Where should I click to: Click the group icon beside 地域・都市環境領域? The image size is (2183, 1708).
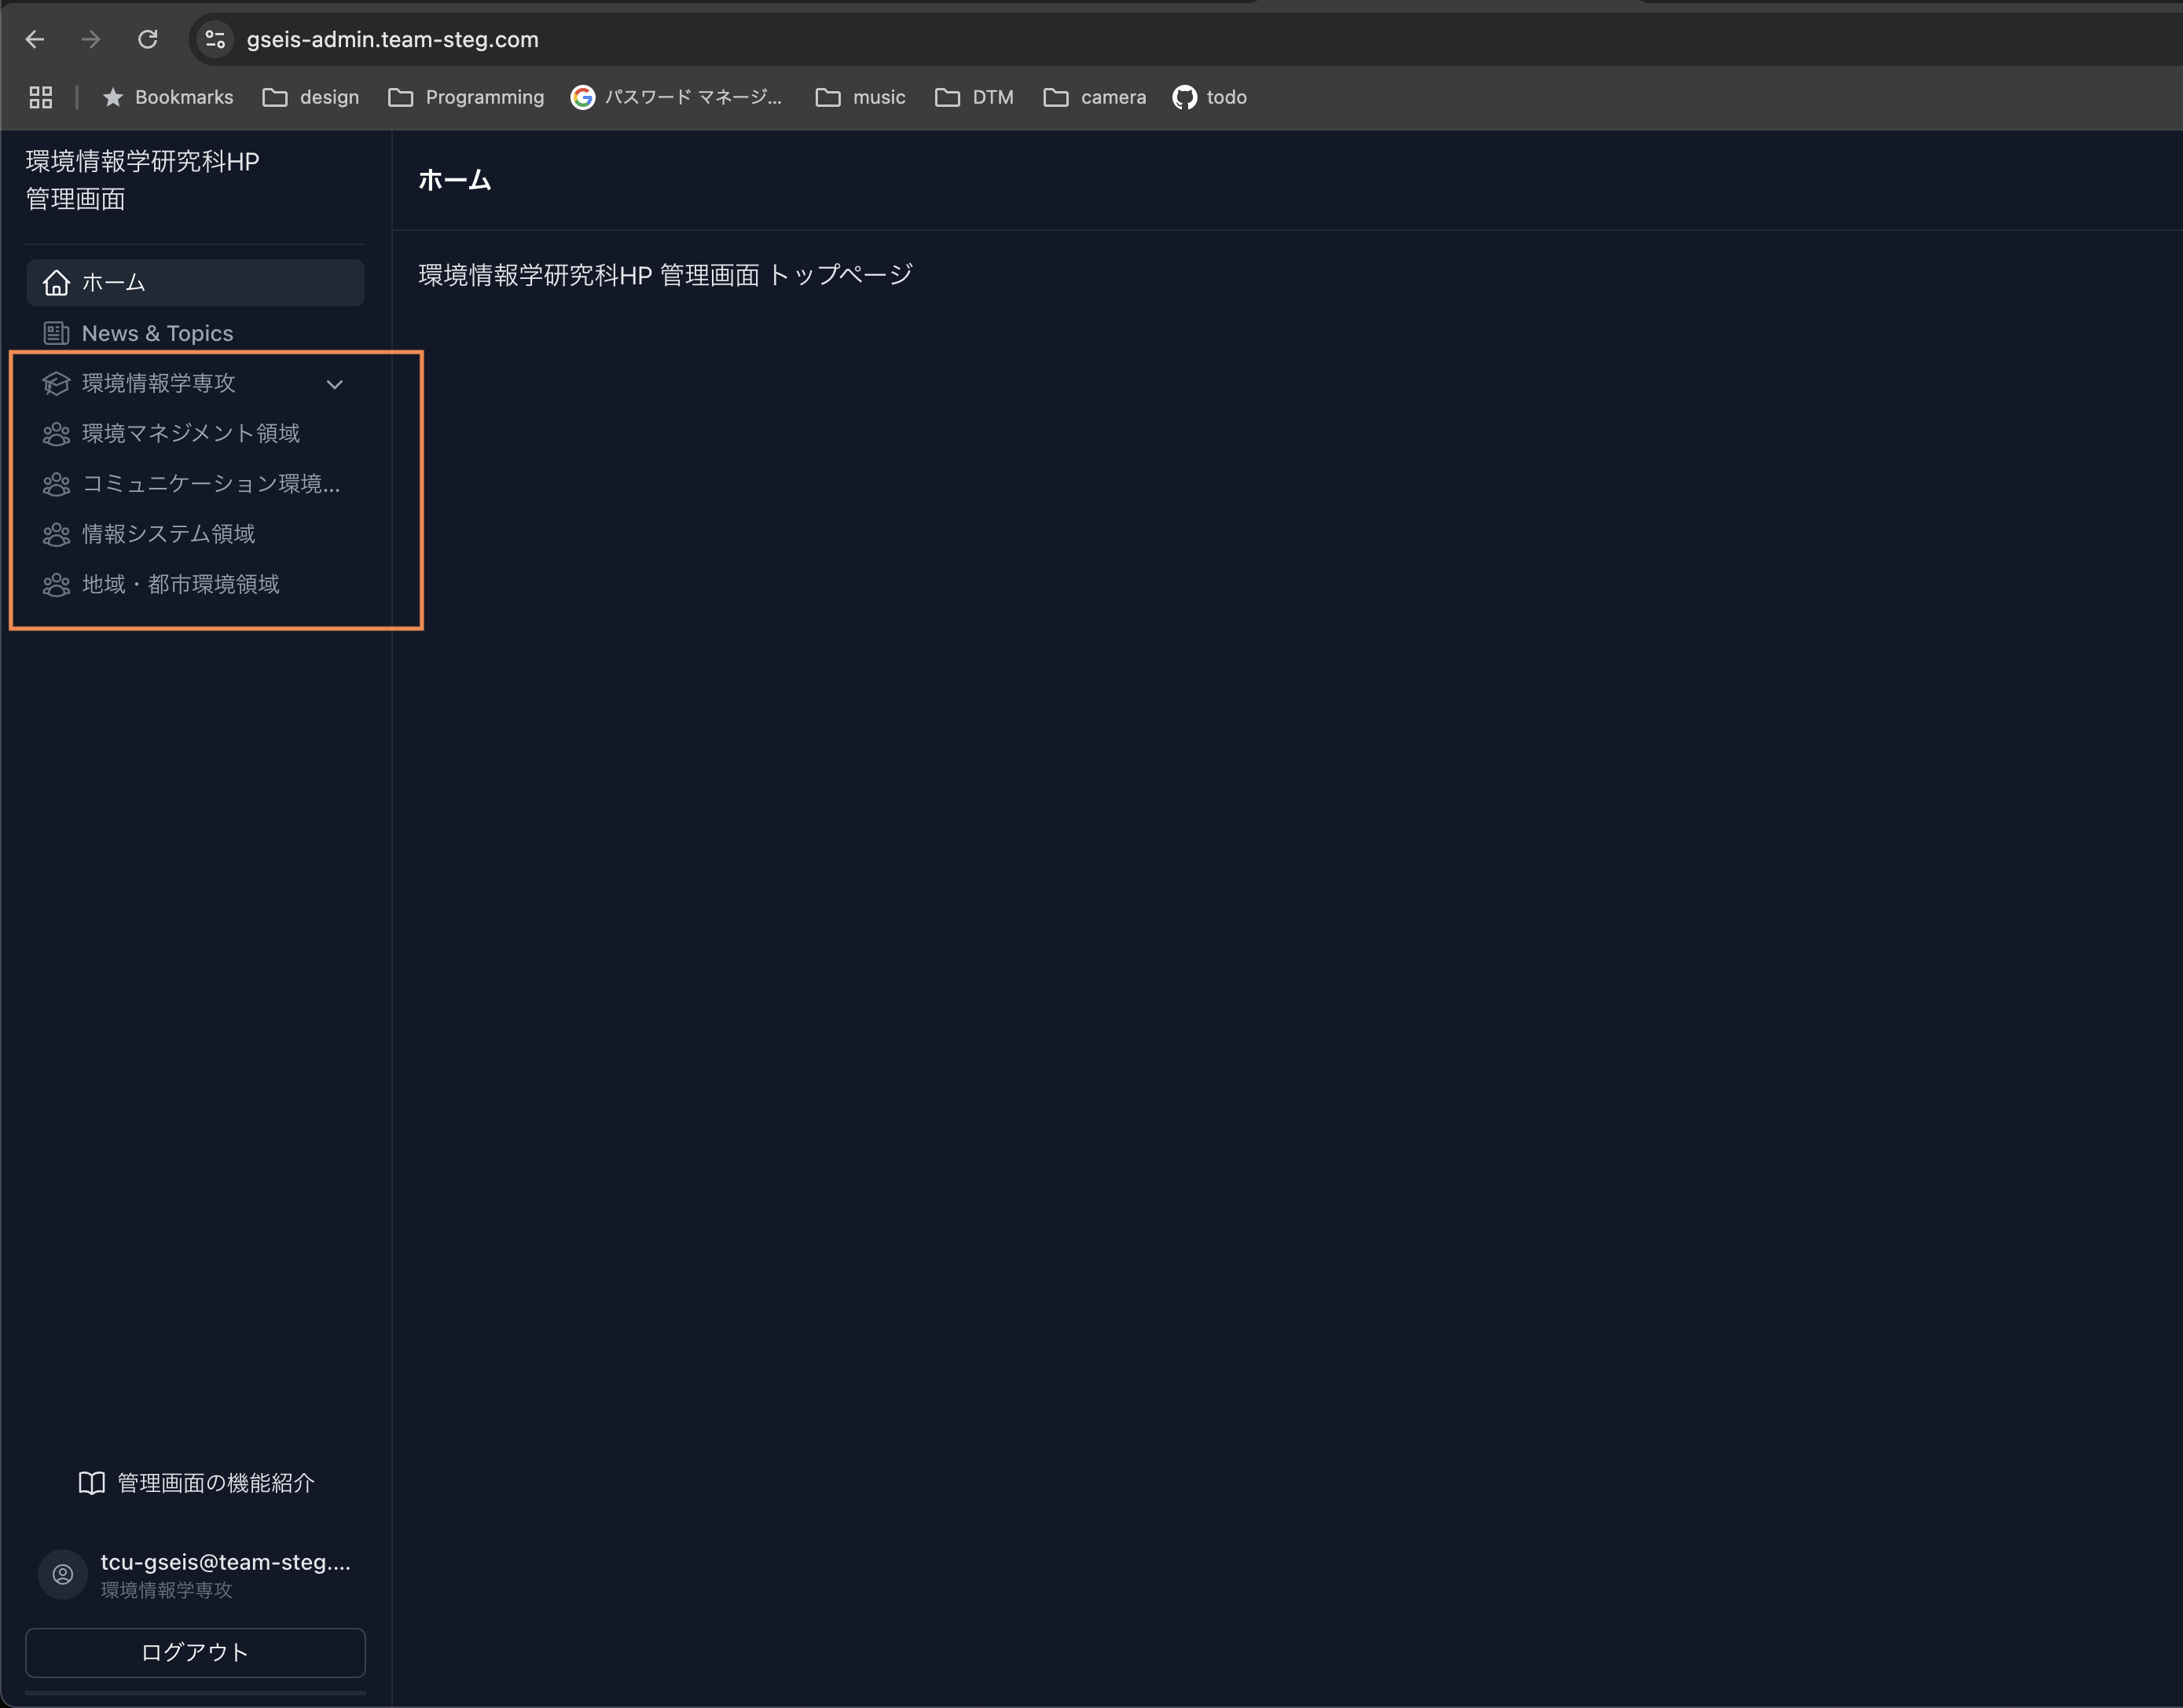click(57, 585)
